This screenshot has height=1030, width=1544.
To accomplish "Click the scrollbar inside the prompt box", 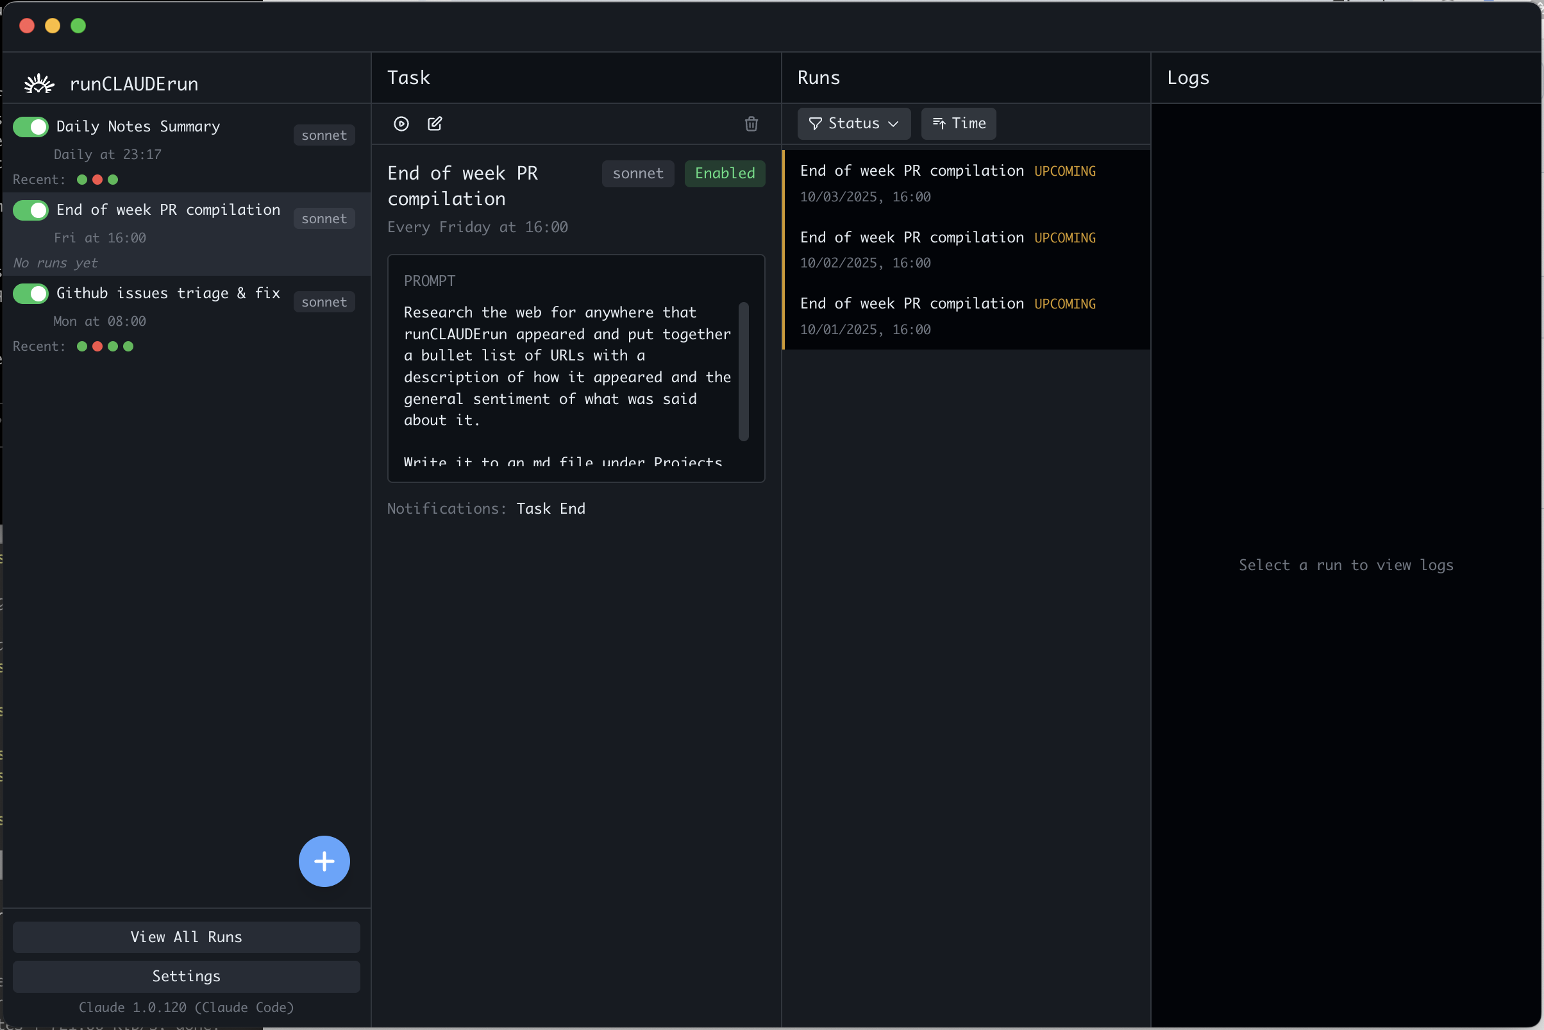I will [743, 371].
